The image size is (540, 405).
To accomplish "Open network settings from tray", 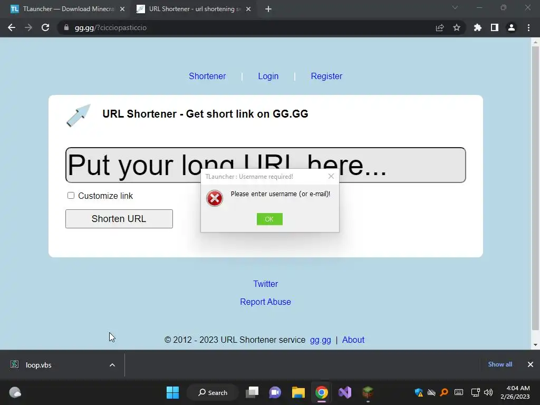I will (475, 392).
